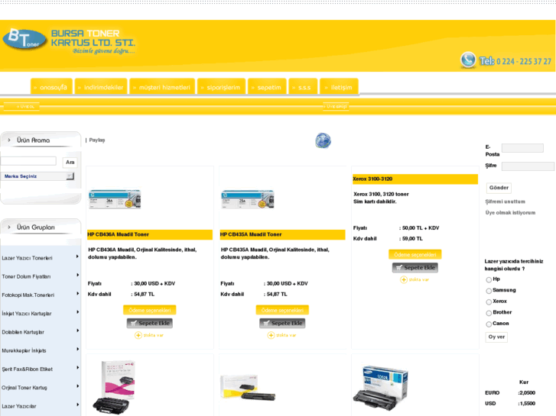Open iletişim tab

point(339,86)
